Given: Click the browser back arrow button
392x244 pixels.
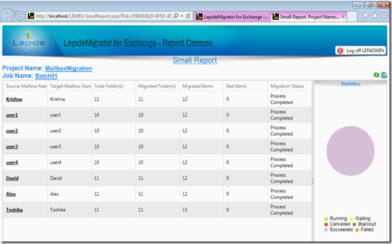Looking at the screenshot, I should pyautogui.click(x=7, y=16).
